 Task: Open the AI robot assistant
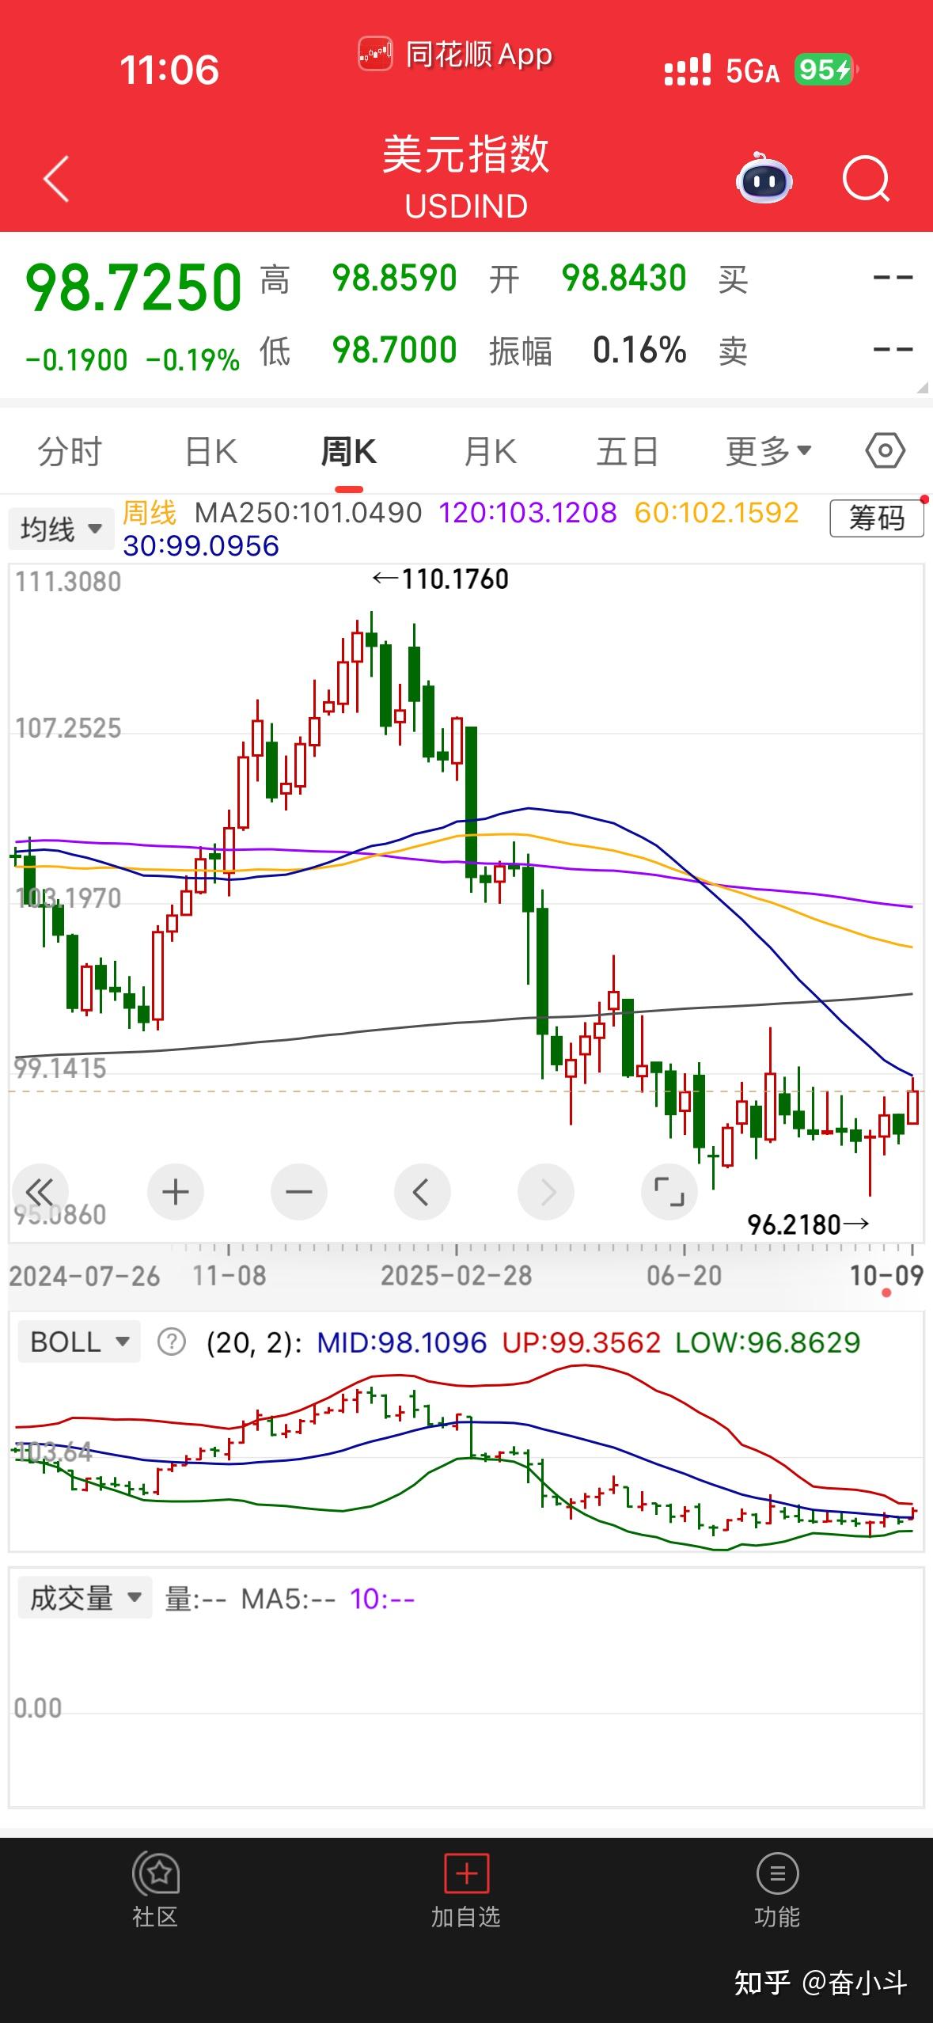coord(764,179)
